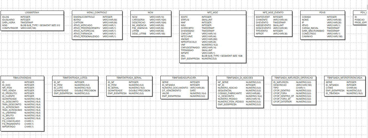The height and width of the screenshot is (138, 368).
Task: Select the TBNFSAIDA_DI_ADICOES table title
Action: [240, 78]
